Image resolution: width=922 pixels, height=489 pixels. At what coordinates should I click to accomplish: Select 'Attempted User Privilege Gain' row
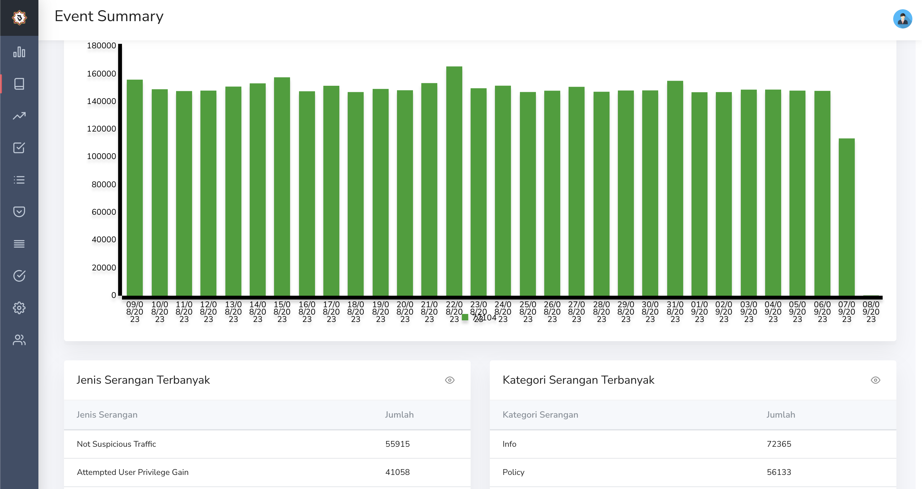[x=267, y=472]
